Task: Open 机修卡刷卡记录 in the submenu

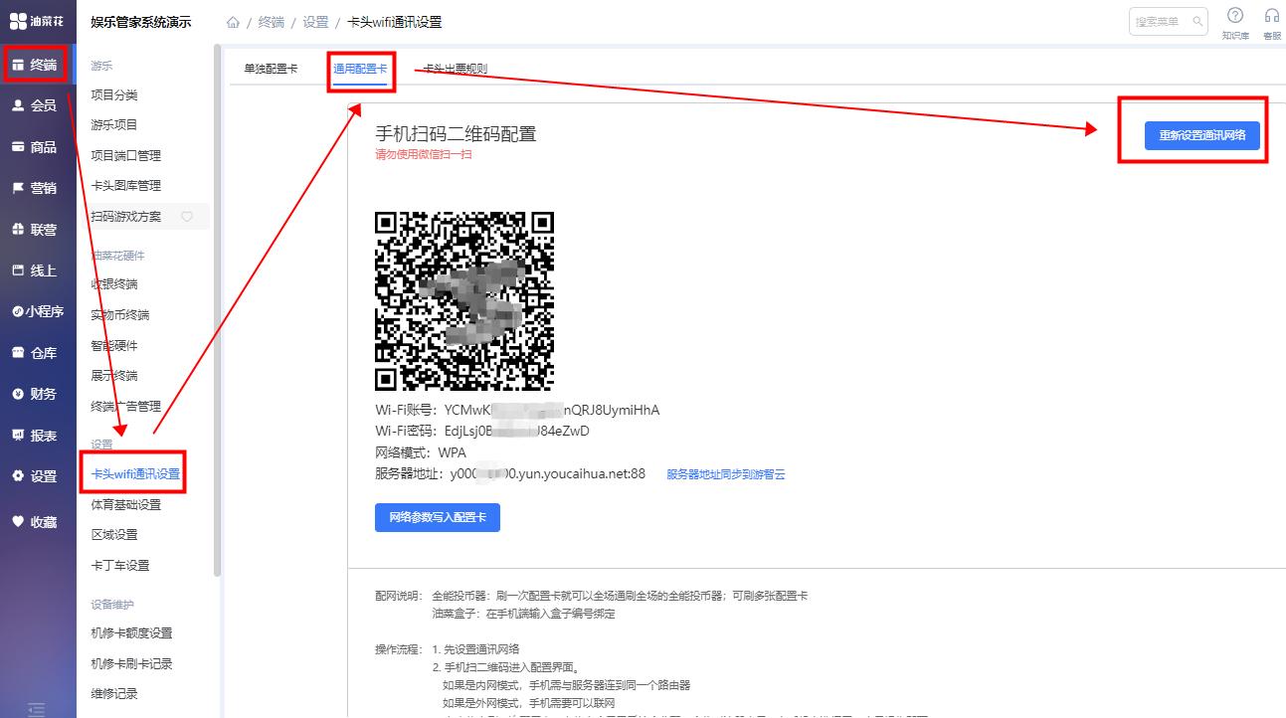Action: 131,663
